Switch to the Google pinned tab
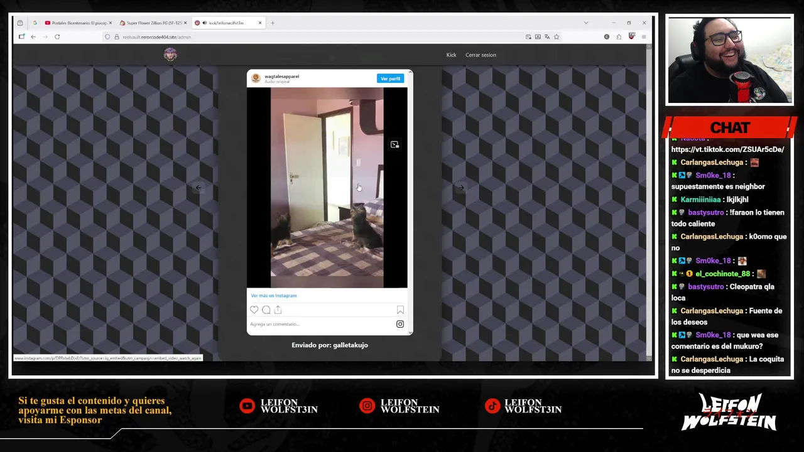Viewport: 804px width, 452px height. (x=35, y=23)
